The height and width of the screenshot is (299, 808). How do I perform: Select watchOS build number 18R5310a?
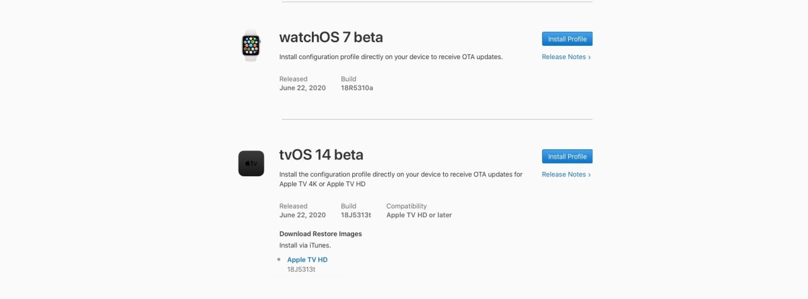point(357,88)
